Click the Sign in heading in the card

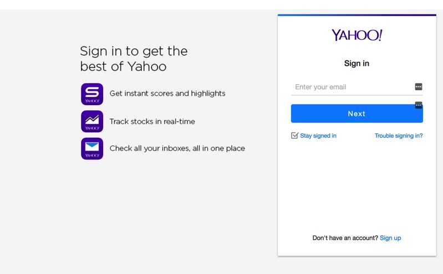[357, 64]
